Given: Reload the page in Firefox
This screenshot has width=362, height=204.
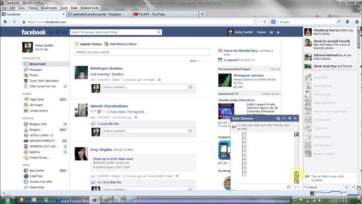Looking at the screenshot, I should pyautogui.click(x=265, y=22).
